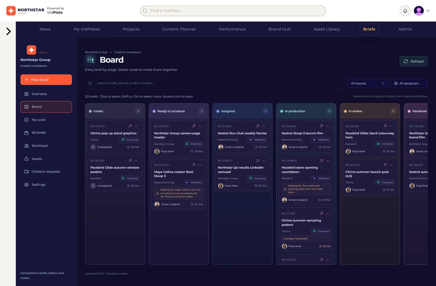Viewport: 436px width, 286px height.
Task: Focus the Find a VidPlate search field
Action: click(233, 11)
